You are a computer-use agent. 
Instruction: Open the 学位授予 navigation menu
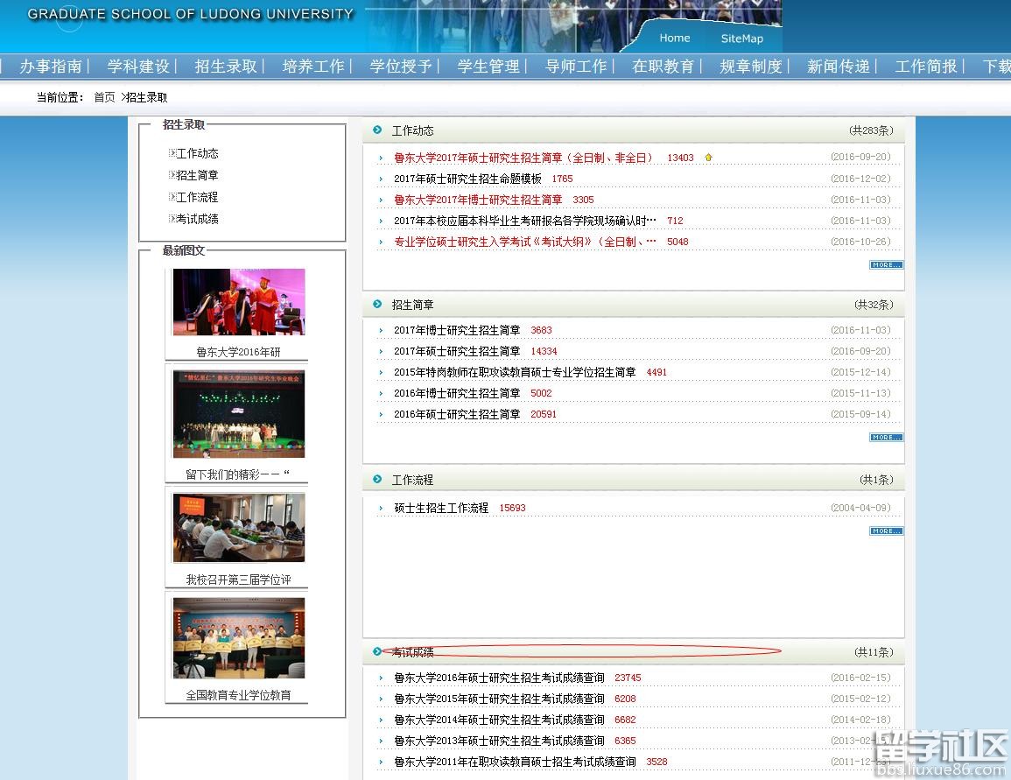400,67
